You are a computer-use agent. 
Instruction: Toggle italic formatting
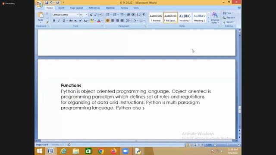59,21
